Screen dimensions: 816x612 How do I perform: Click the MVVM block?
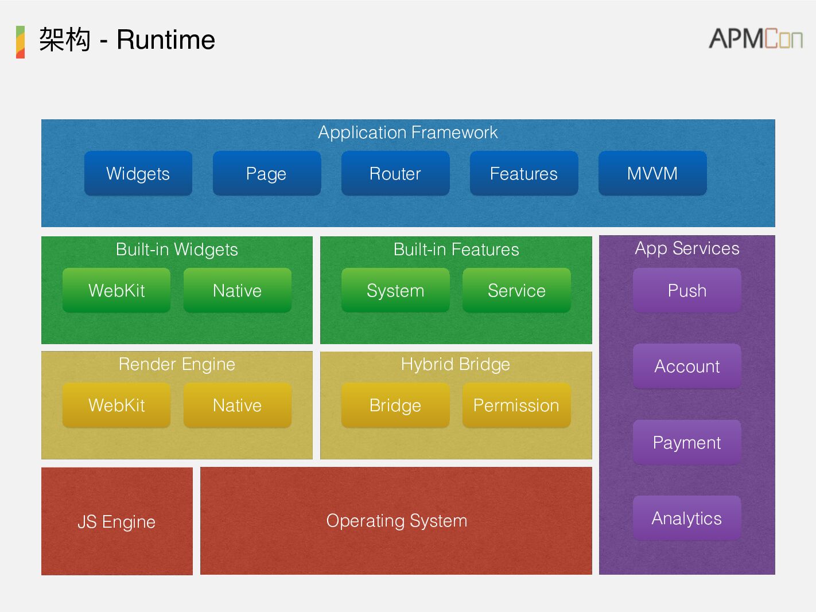[652, 173]
